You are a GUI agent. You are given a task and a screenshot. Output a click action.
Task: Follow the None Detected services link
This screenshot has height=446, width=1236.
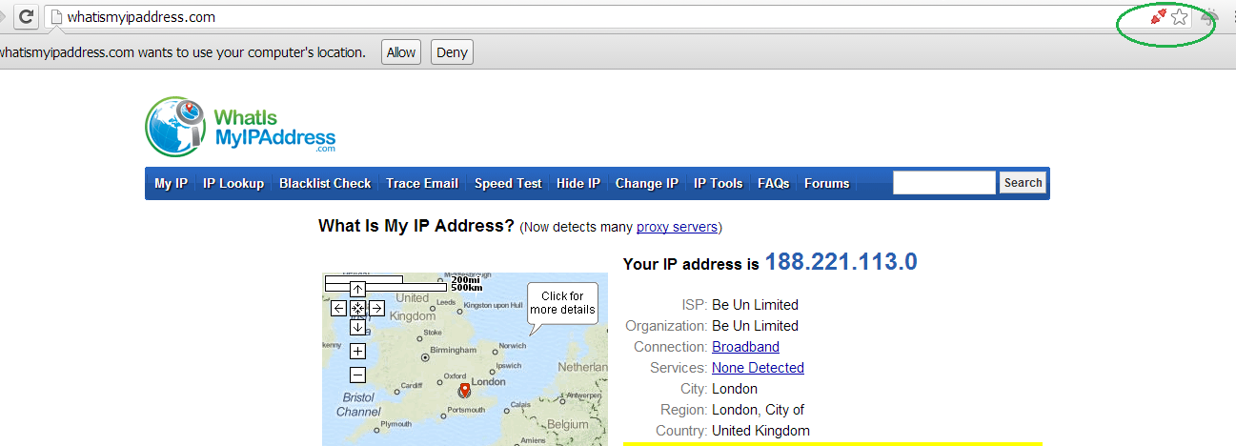[x=758, y=368]
